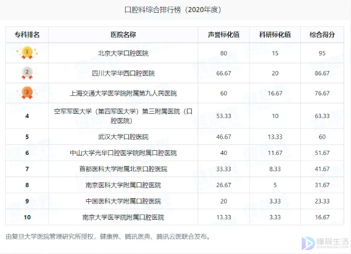Screen dimensions: 351x254
Task: Click total score 16.67 in rank 10 row
Action: click(322, 217)
